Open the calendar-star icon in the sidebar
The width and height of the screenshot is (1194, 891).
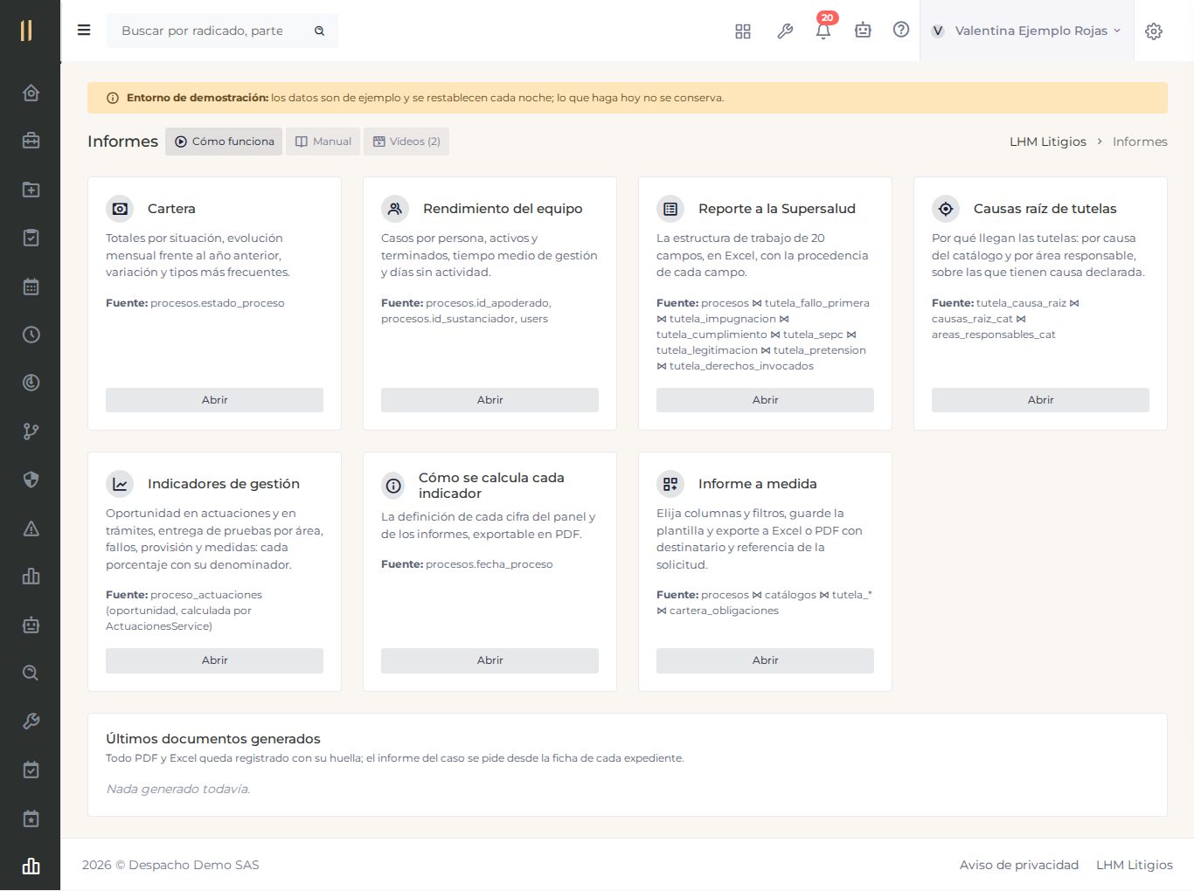pyautogui.click(x=31, y=818)
